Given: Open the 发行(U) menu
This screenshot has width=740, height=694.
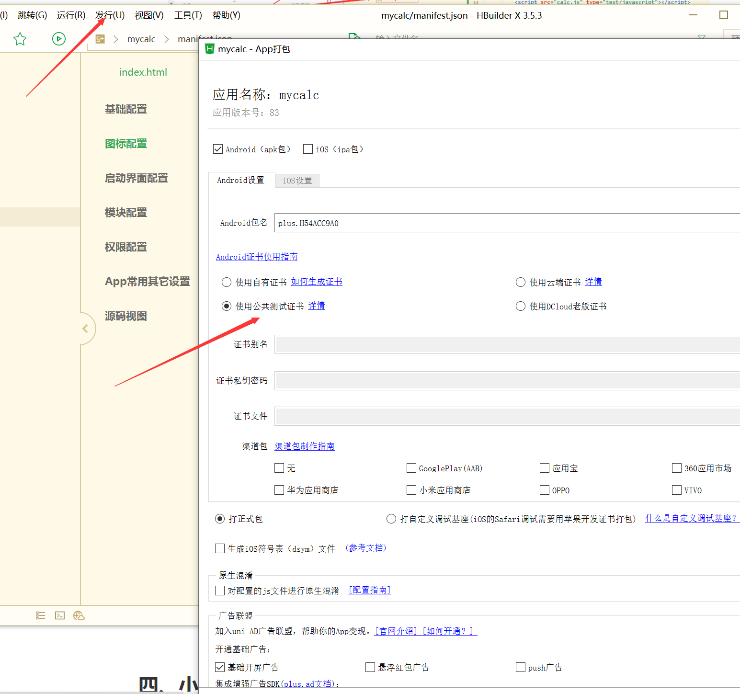Looking at the screenshot, I should (x=110, y=15).
